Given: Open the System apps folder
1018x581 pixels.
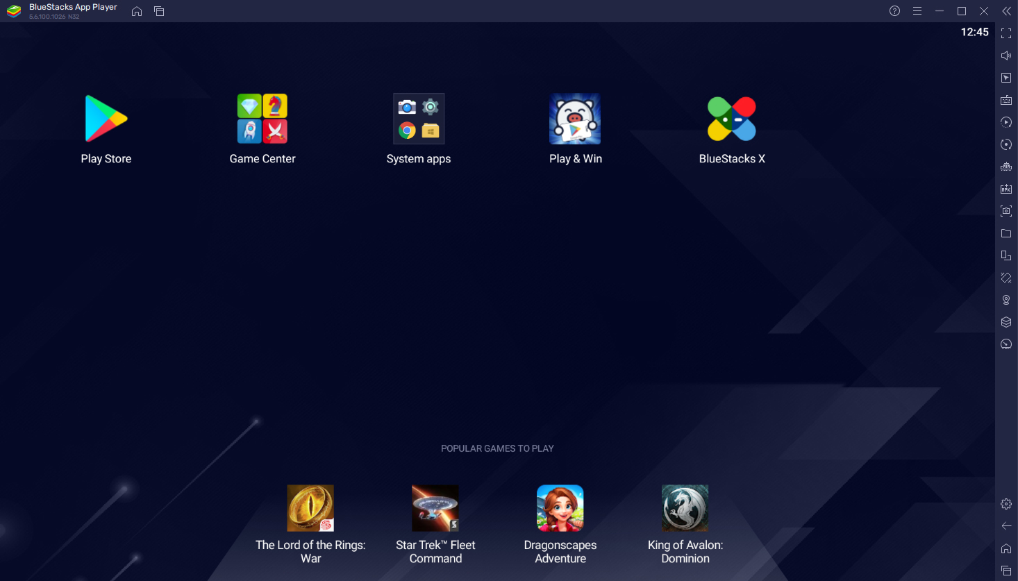Looking at the screenshot, I should coord(419,119).
